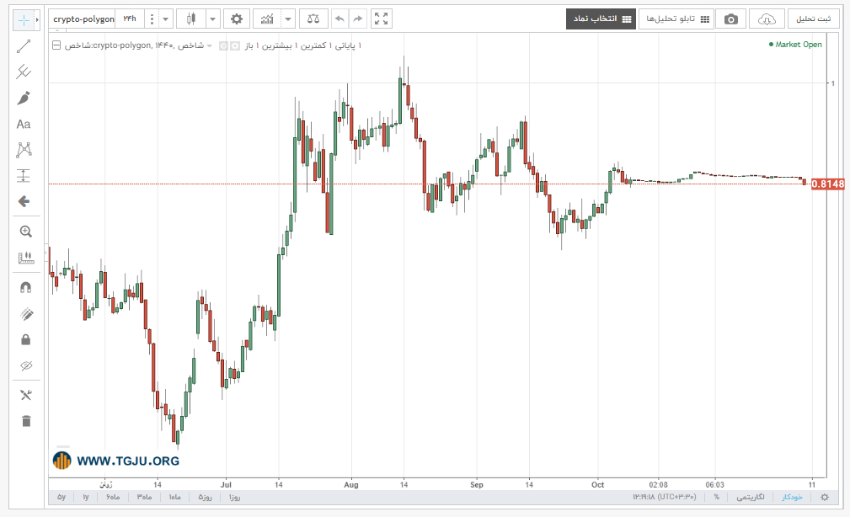Toggle logarithmic scale (لگاریتمی)
Viewport: 850px width, 517px height.
pos(751,497)
